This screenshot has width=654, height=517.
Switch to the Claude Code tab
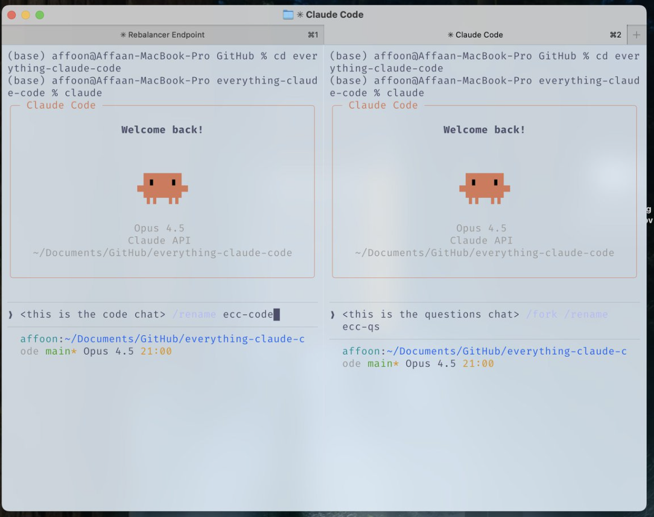pos(475,35)
